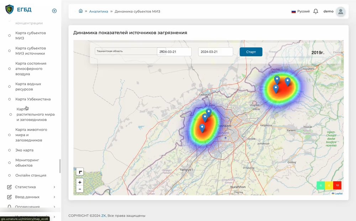Click the sidebar scrollbar thumb

(x=60, y=166)
